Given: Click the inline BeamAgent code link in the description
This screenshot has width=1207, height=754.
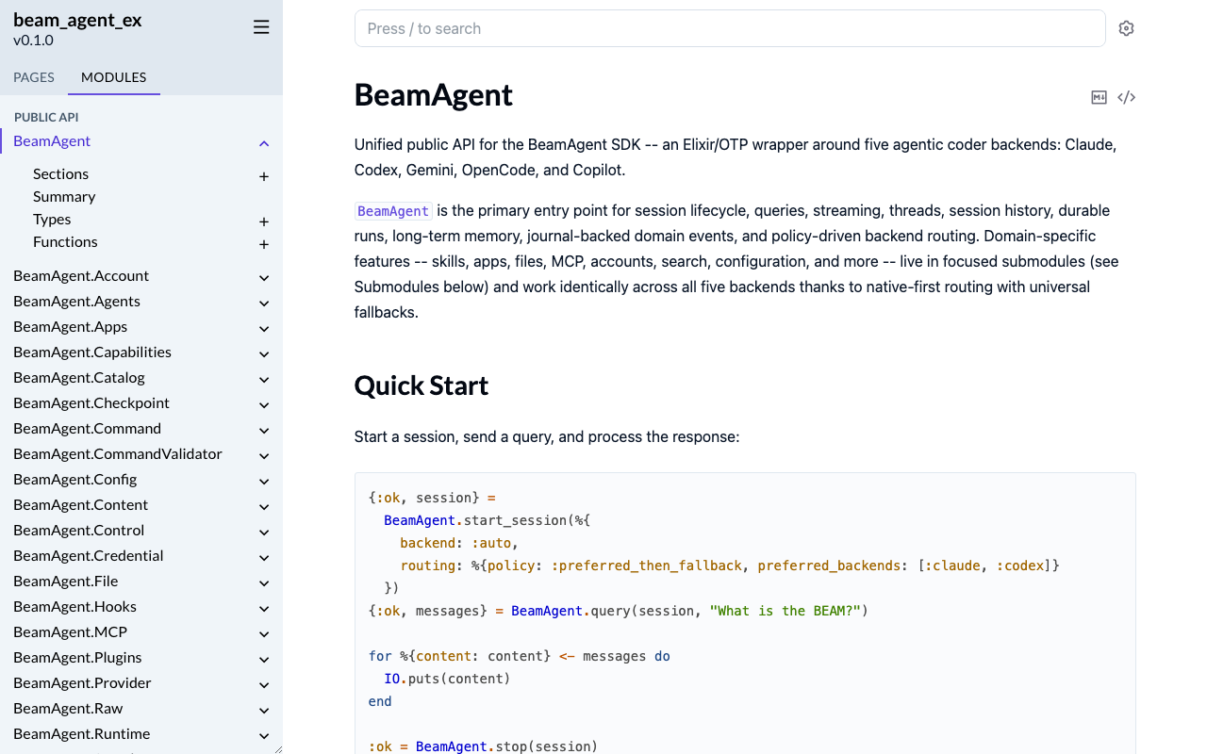Looking at the screenshot, I should (x=392, y=210).
